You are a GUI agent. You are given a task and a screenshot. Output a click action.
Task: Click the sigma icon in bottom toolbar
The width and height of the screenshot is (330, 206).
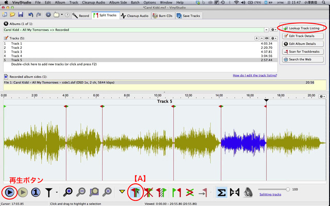(x=221, y=192)
